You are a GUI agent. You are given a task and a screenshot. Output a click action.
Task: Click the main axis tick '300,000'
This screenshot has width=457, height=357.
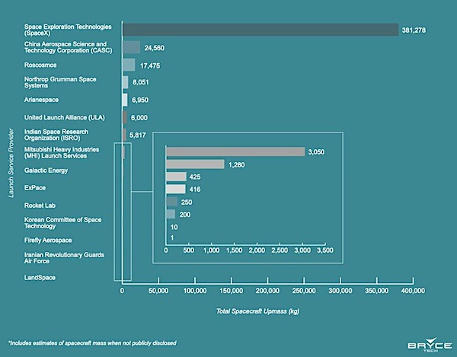tap(340, 291)
